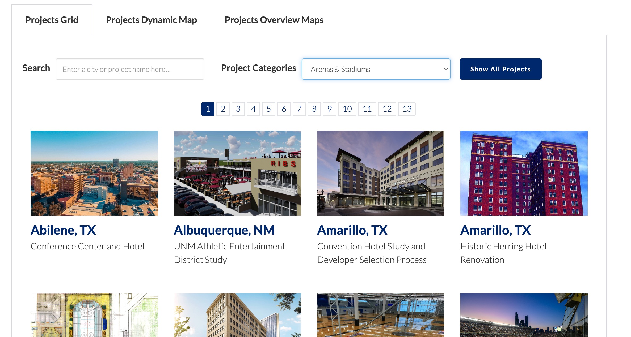This screenshot has height=337, width=631.
Task: Click 'UNM Athletic Entertainment District Study' text
Action: (229, 253)
